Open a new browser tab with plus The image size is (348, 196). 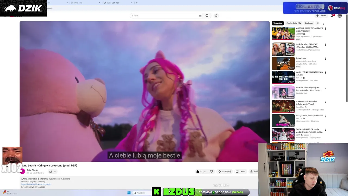(136, 3)
